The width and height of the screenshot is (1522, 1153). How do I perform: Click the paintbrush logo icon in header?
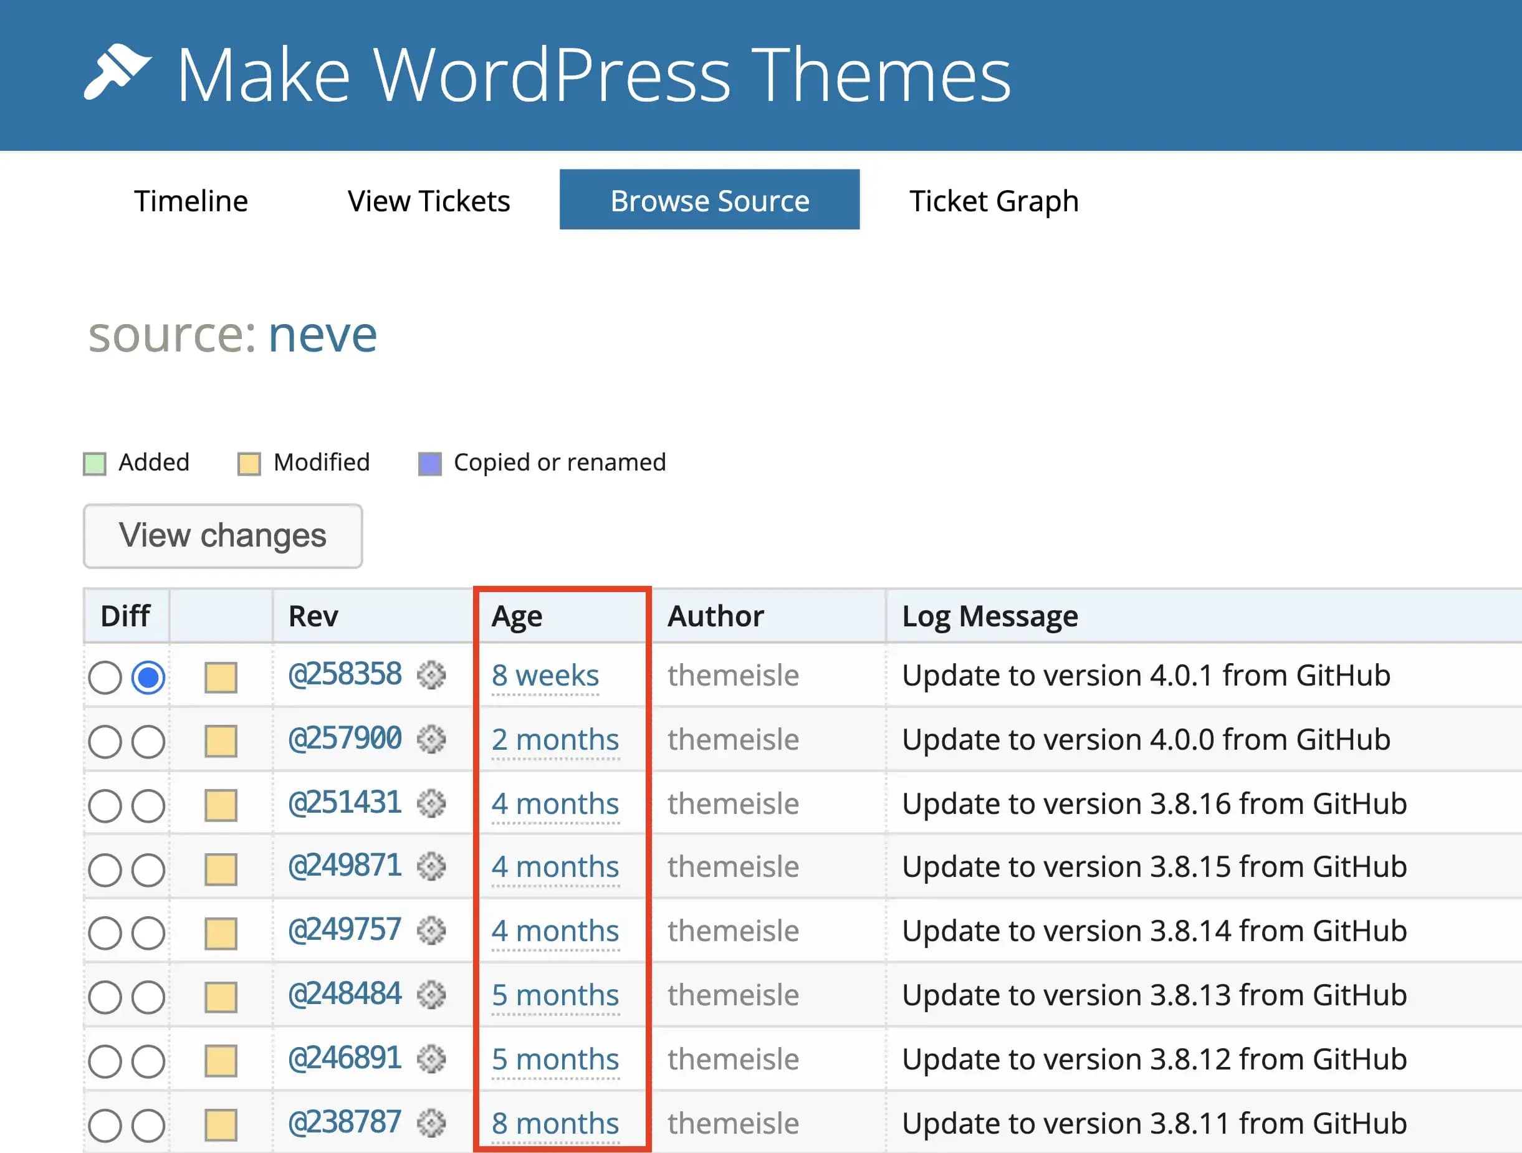click(117, 72)
